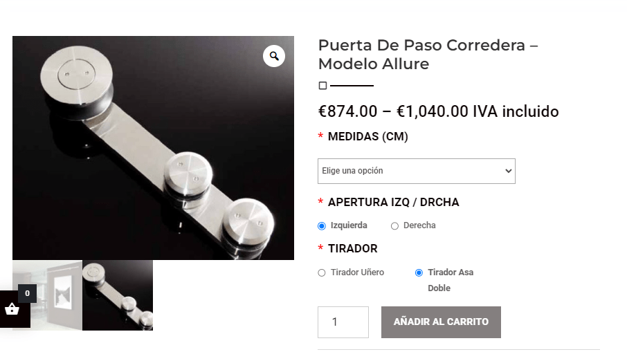
Task: Select the door room scene thumbnail
Action: point(47,295)
